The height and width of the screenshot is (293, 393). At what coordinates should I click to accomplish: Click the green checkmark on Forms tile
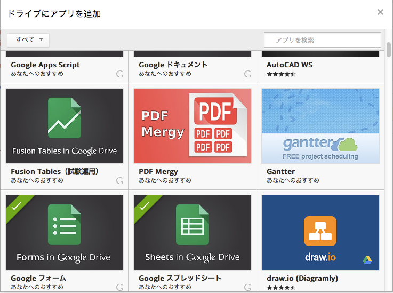[x=17, y=206]
